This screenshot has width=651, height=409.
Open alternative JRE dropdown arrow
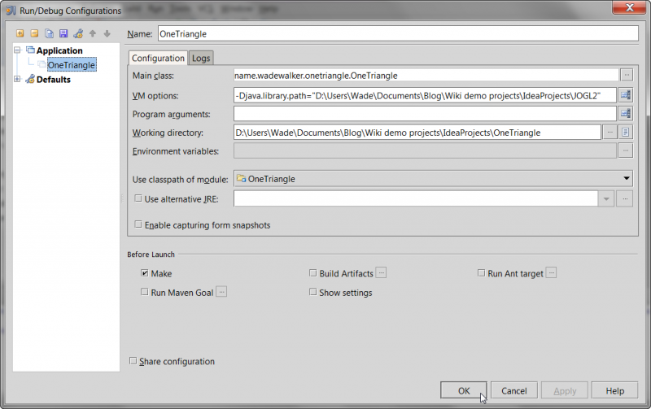click(x=606, y=198)
